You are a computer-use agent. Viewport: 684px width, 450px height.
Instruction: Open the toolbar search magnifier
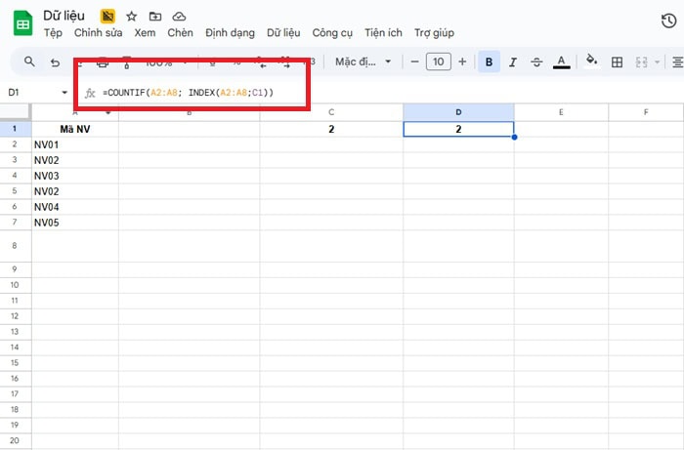coord(29,61)
